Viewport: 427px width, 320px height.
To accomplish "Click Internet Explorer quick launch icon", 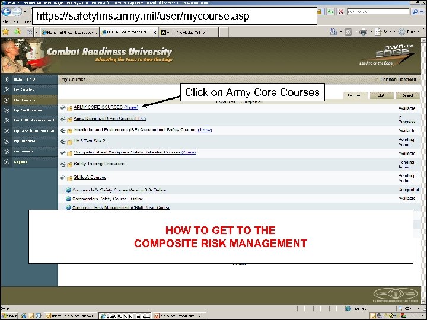I will 24,316.
